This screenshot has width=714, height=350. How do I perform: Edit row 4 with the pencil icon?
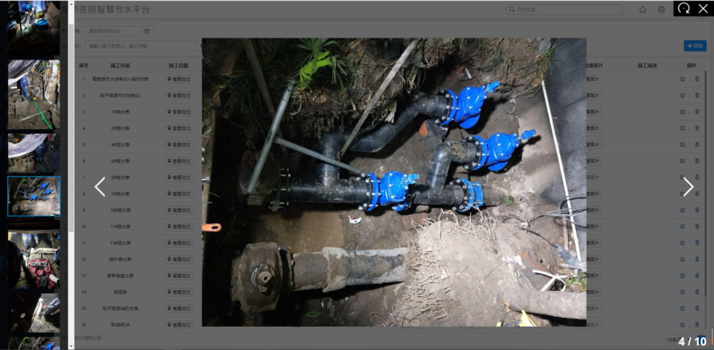(682, 128)
